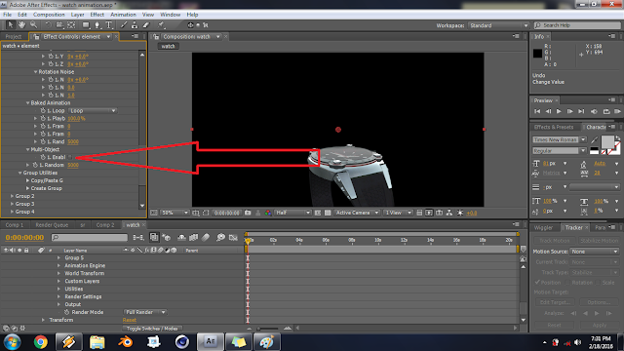Viewport: 624px width, 351px height.
Task: Select the Clone Stamp tool
Action: pos(135,25)
